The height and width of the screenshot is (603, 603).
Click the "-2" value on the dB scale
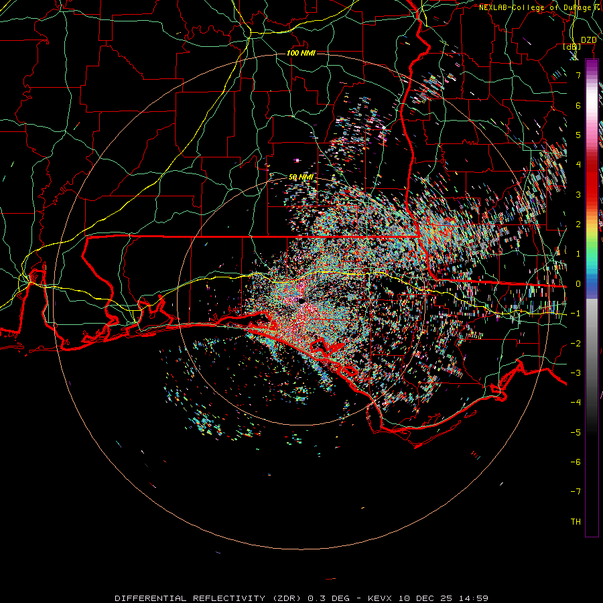pyautogui.click(x=576, y=344)
